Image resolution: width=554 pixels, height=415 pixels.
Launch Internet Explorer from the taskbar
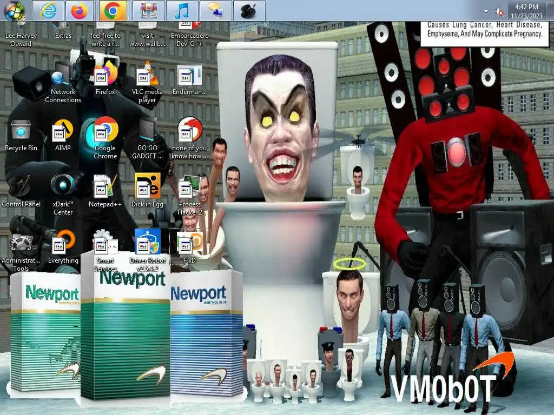coord(48,11)
